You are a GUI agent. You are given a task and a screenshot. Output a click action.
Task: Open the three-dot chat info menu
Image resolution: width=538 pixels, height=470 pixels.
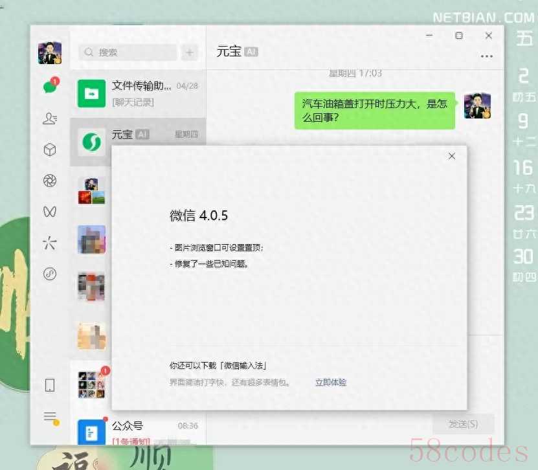[487, 56]
